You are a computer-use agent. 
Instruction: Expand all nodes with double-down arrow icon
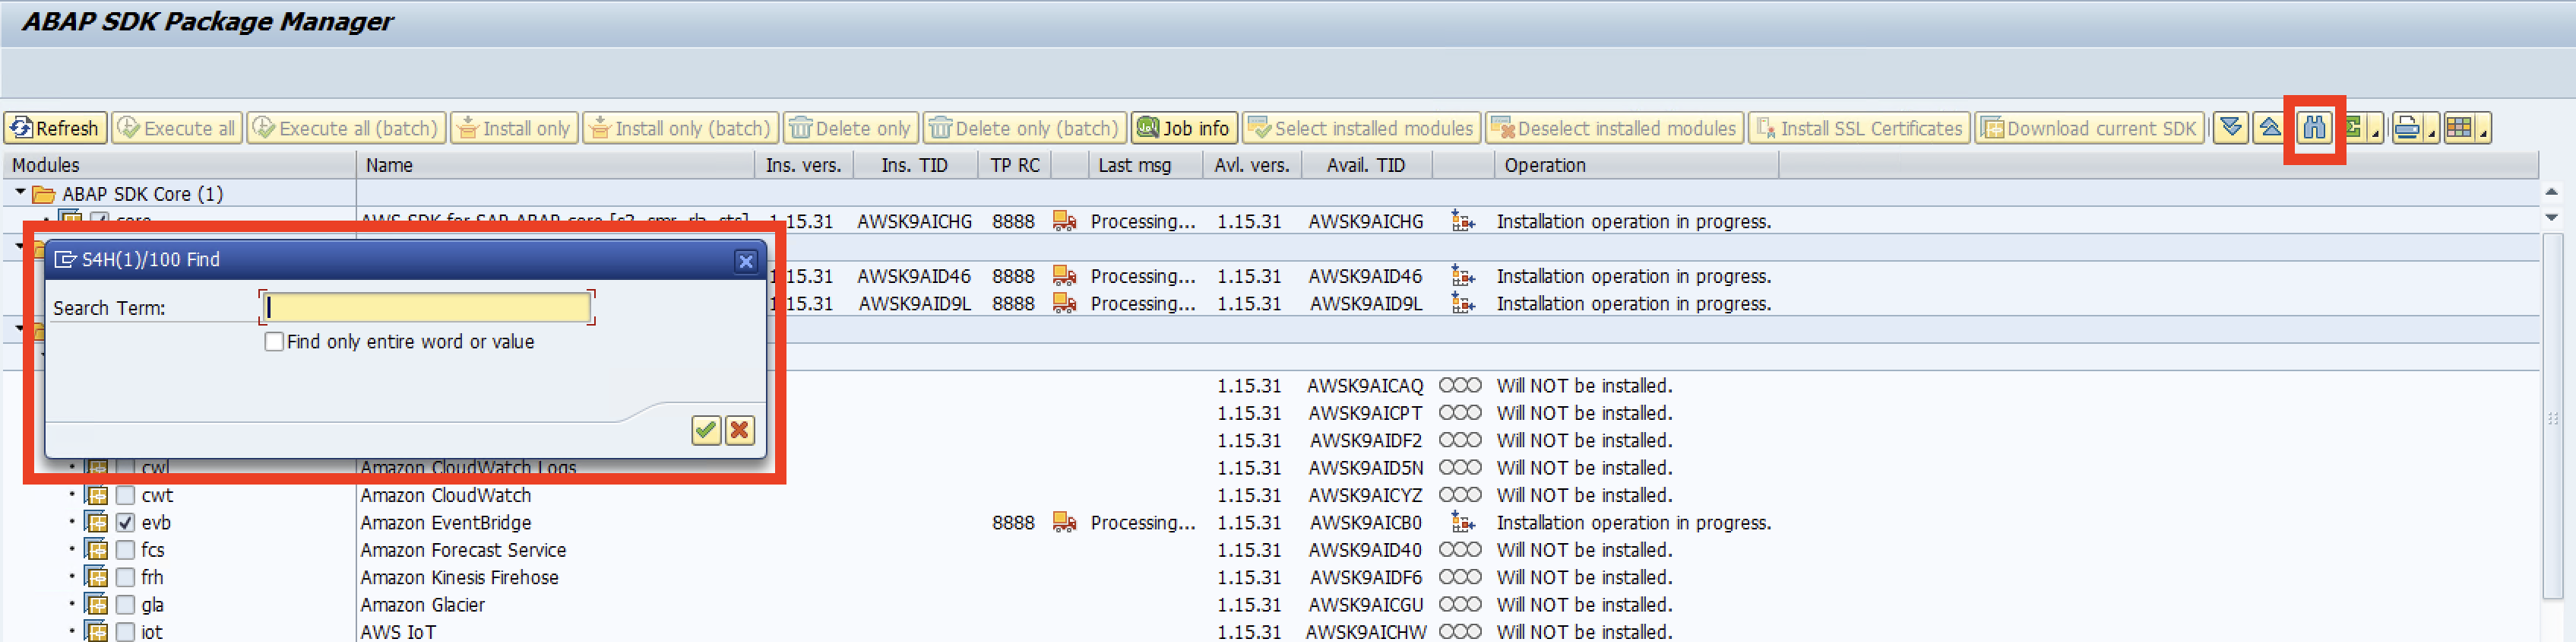click(x=2231, y=129)
